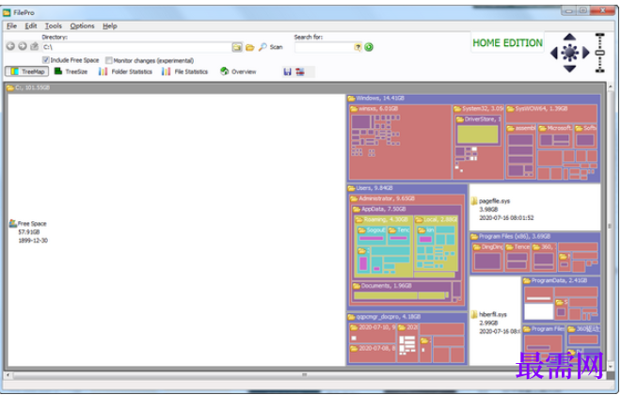
Task: Click the center reset icon of navigation pad
Action: (x=569, y=53)
